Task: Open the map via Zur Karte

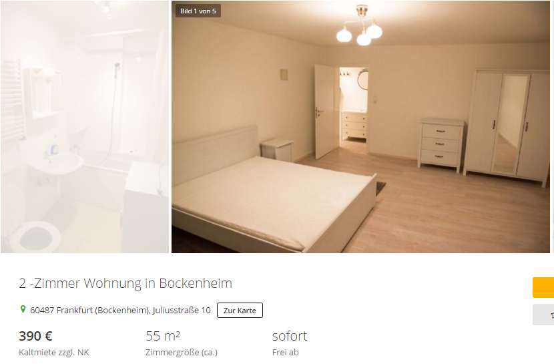Action: tap(240, 311)
